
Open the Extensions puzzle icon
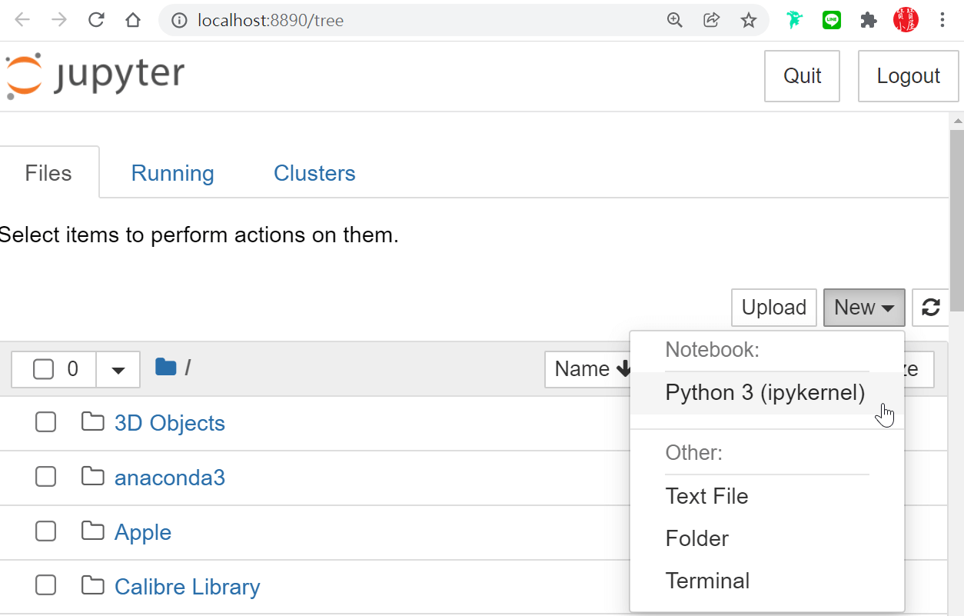pos(869,20)
